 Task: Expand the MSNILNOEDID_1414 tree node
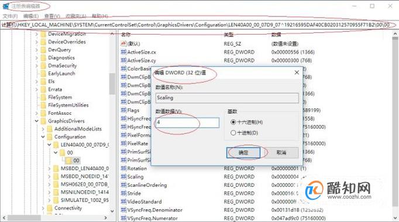click(49, 192)
